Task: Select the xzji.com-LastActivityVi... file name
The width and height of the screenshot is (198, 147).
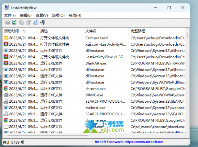Action: click(x=105, y=44)
